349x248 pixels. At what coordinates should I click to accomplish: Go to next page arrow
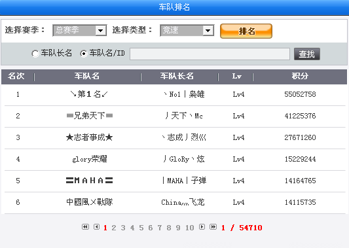202,227
